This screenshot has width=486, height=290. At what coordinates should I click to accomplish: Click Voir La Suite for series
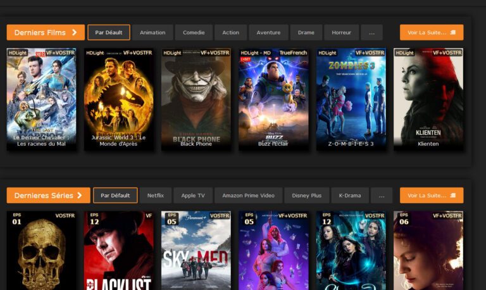click(x=432, y=196)
